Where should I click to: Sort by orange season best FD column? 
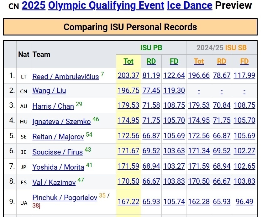point(244,61)
